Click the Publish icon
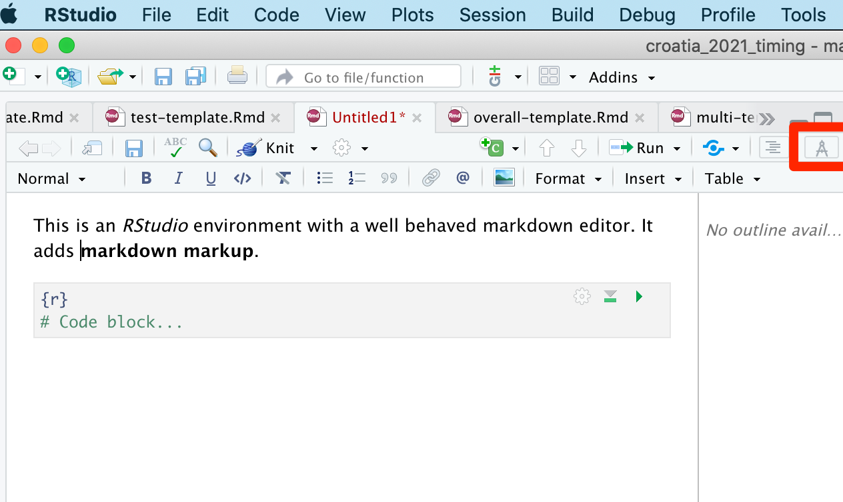Viewport: 843px width, 502px height. (714, 148)
